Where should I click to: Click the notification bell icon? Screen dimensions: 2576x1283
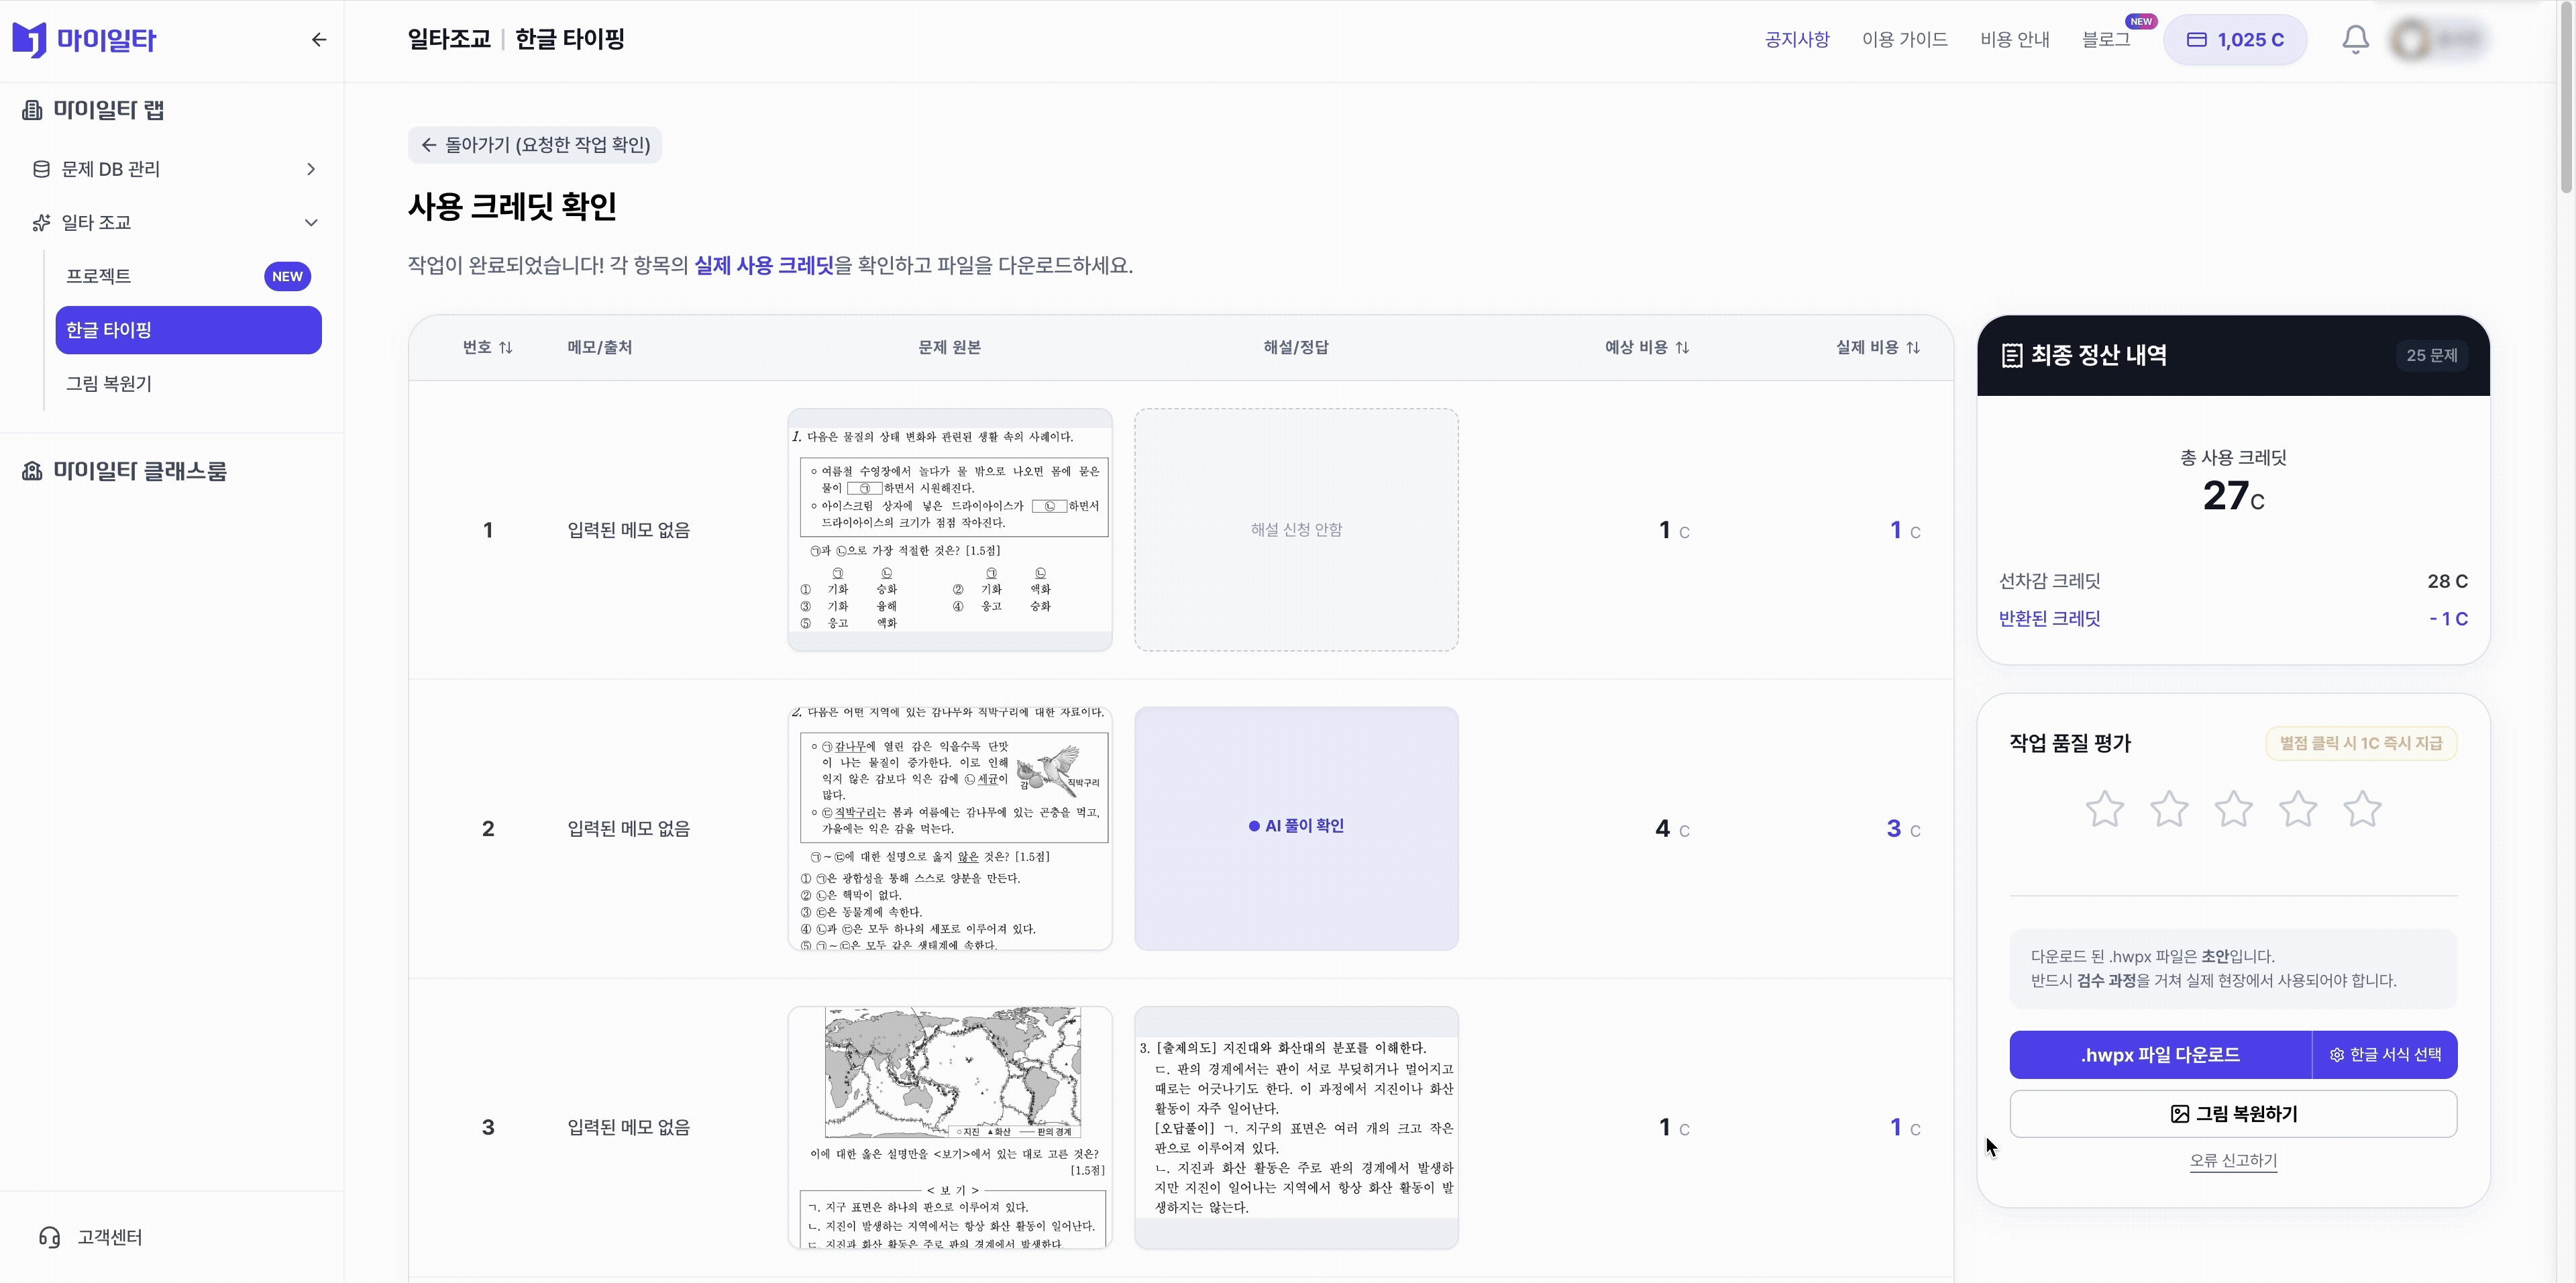2355,40
